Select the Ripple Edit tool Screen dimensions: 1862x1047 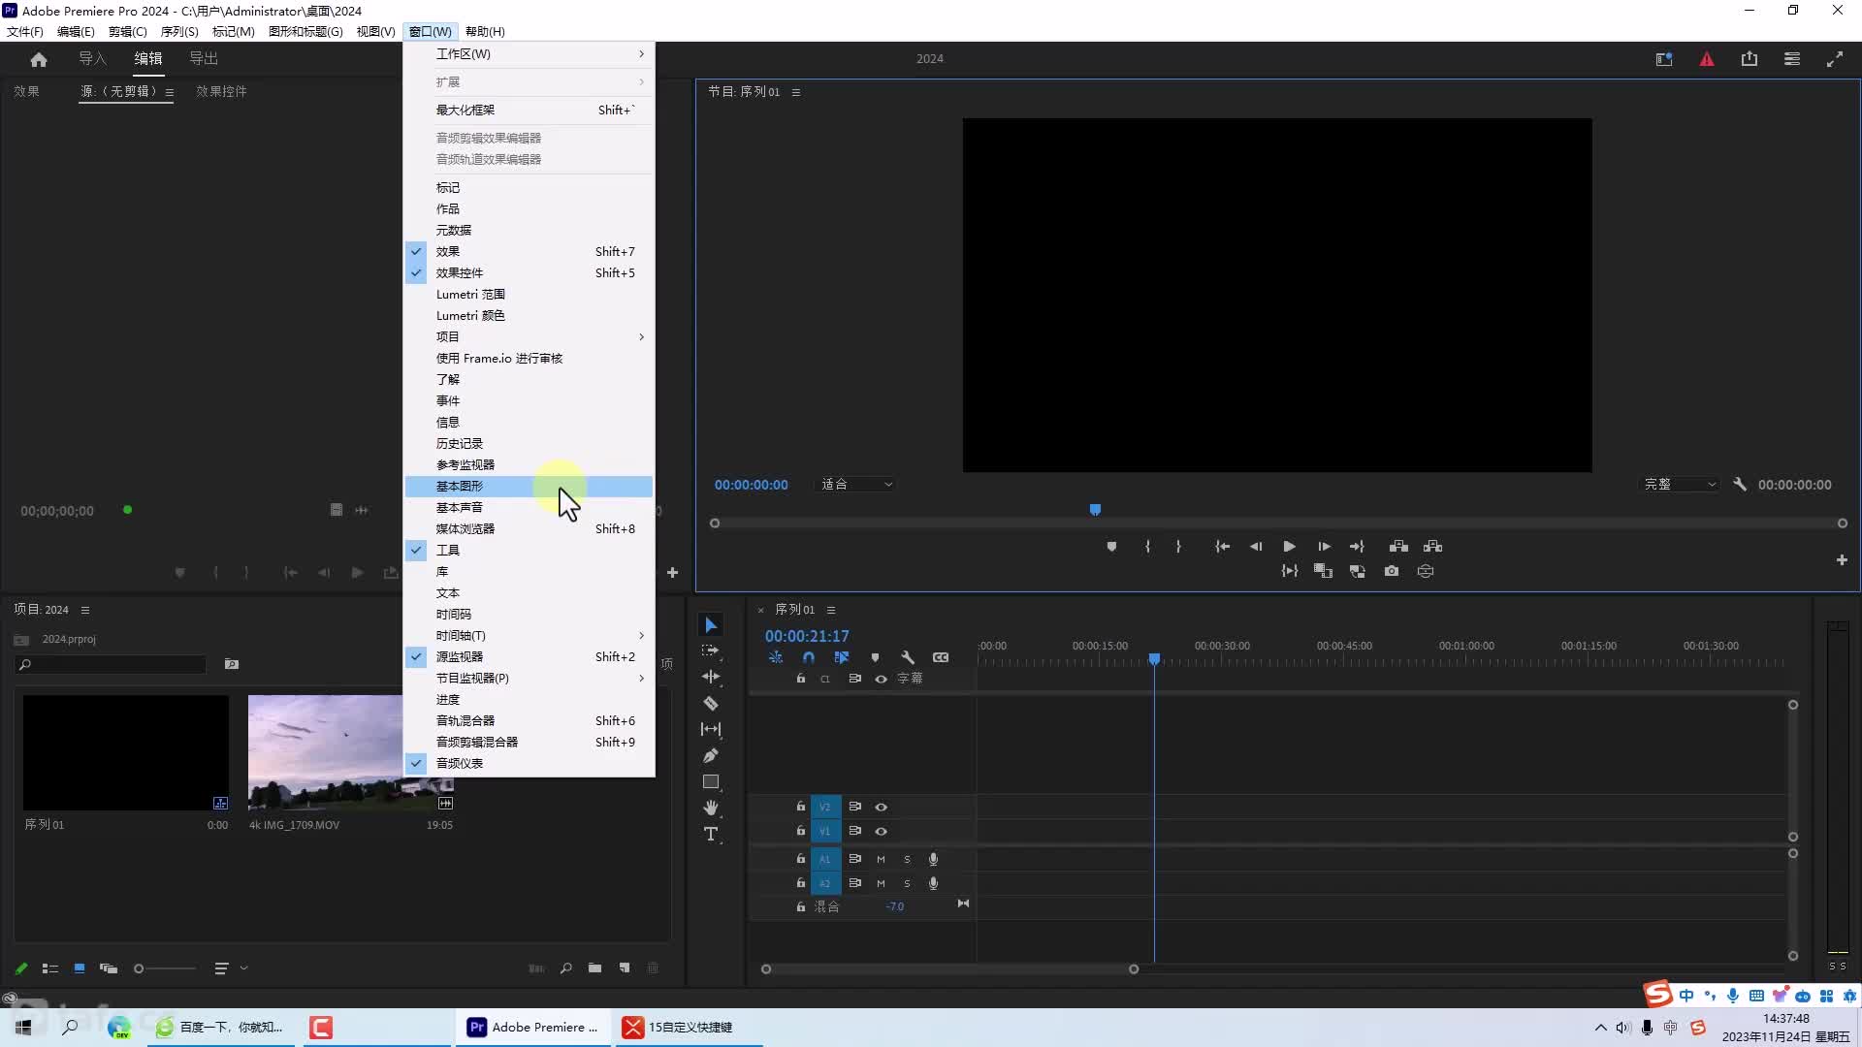point(711,677)
